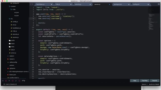This screenshot has height=90, width=161.
Task: Close the handlebars.js tab
Action: [x=51, y=4]
